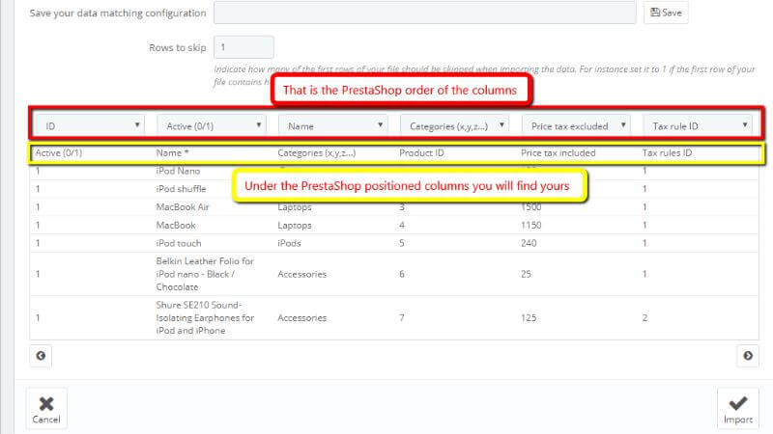
Task: Click 'iPods' category in iPod touch row
Action: click(x=289, y=243)
